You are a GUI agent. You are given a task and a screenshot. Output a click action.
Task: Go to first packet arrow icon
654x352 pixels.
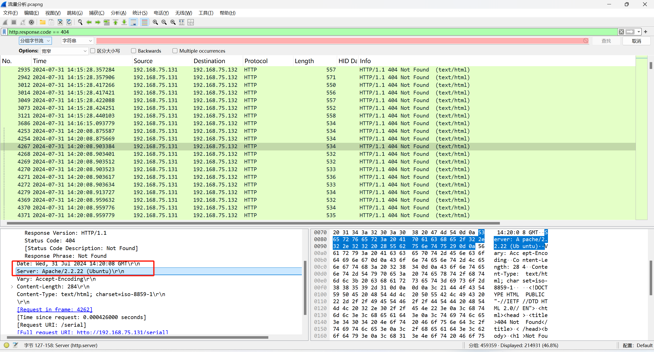pyautogui.click(x=116, y=22)
